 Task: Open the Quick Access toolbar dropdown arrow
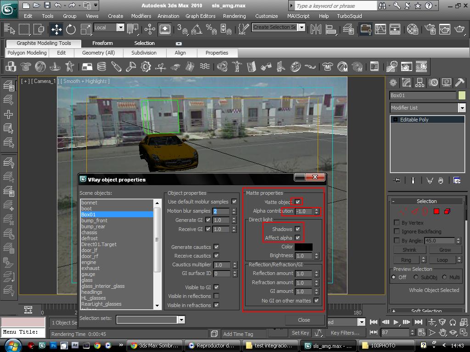(x=95, y=5)
